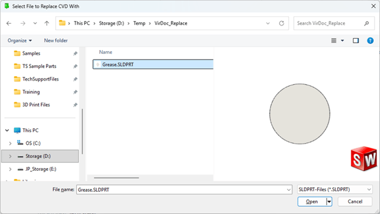Viewport: 380px width, 214px height.
Task: Open TS Sample Parts folder
Action: click(39, 66)
